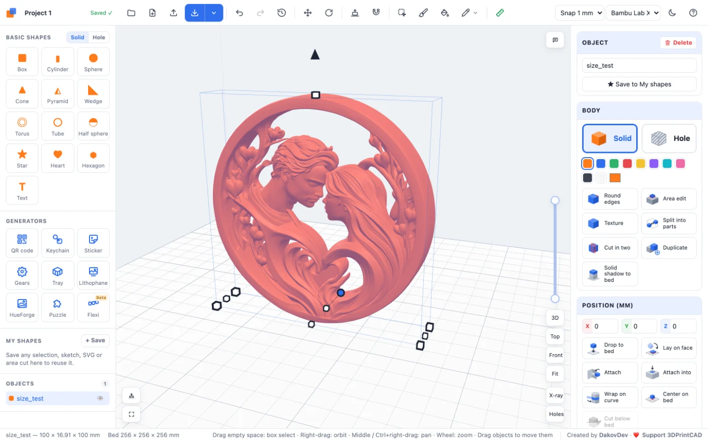Add a Wedge shape
This screenshot has height=442, width=708.
click(93, 94)
